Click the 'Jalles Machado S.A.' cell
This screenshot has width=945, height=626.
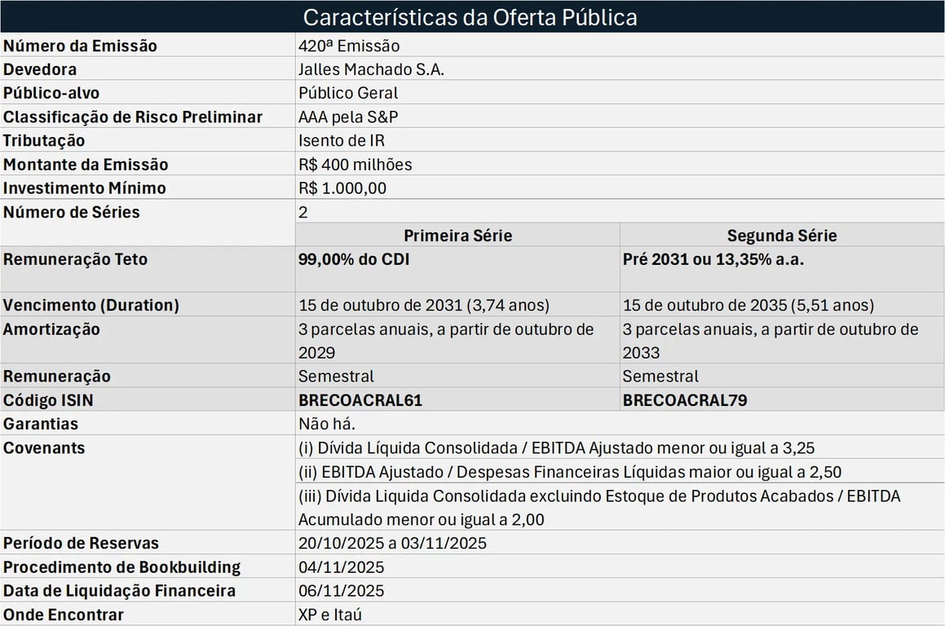[371, 69]
